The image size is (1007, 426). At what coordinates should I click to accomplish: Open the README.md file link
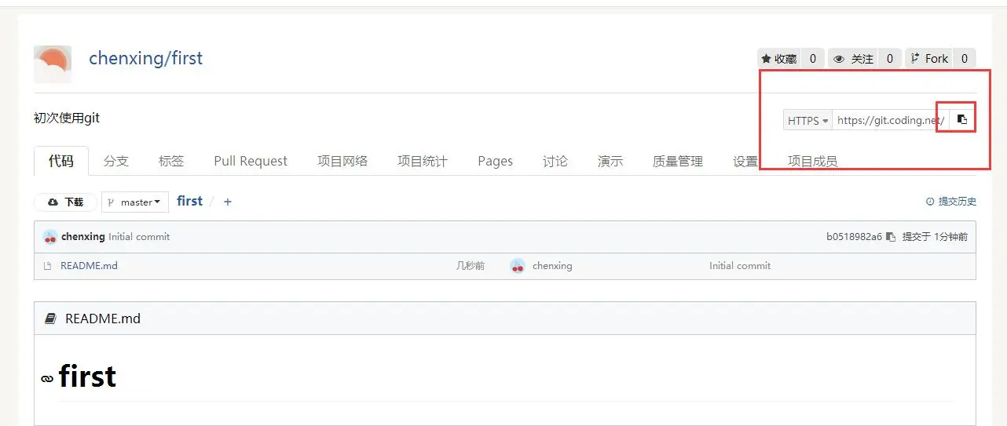[89, 266]
